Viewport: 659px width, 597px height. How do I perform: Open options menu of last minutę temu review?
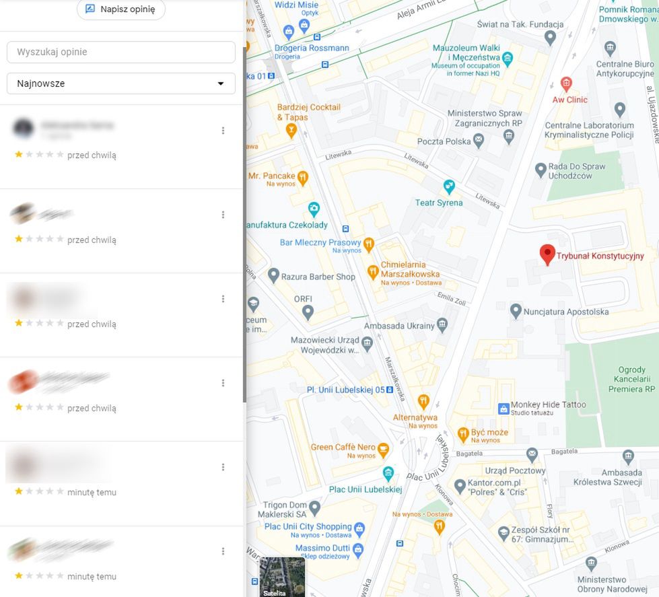pos(223,551)
